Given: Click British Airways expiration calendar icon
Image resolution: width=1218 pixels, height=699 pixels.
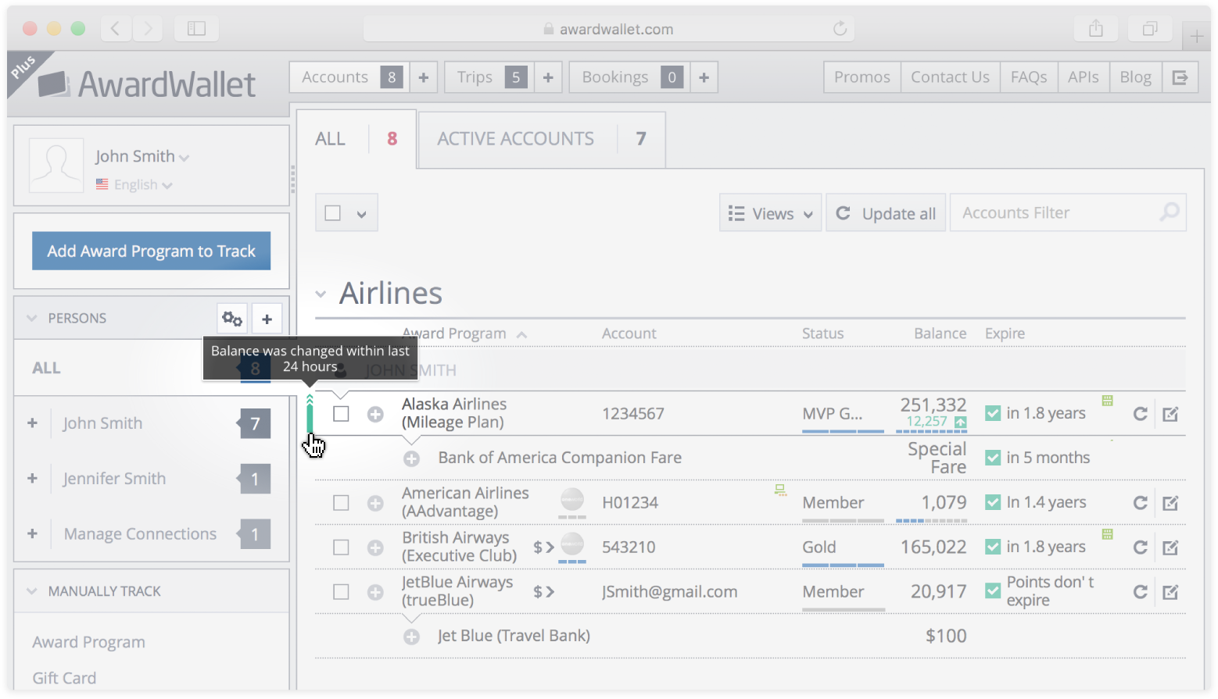Looking at the screenshot, I should pos(1107,534).
